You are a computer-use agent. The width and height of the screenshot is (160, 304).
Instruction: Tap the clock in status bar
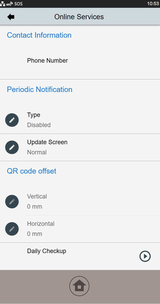pos(153,4)
